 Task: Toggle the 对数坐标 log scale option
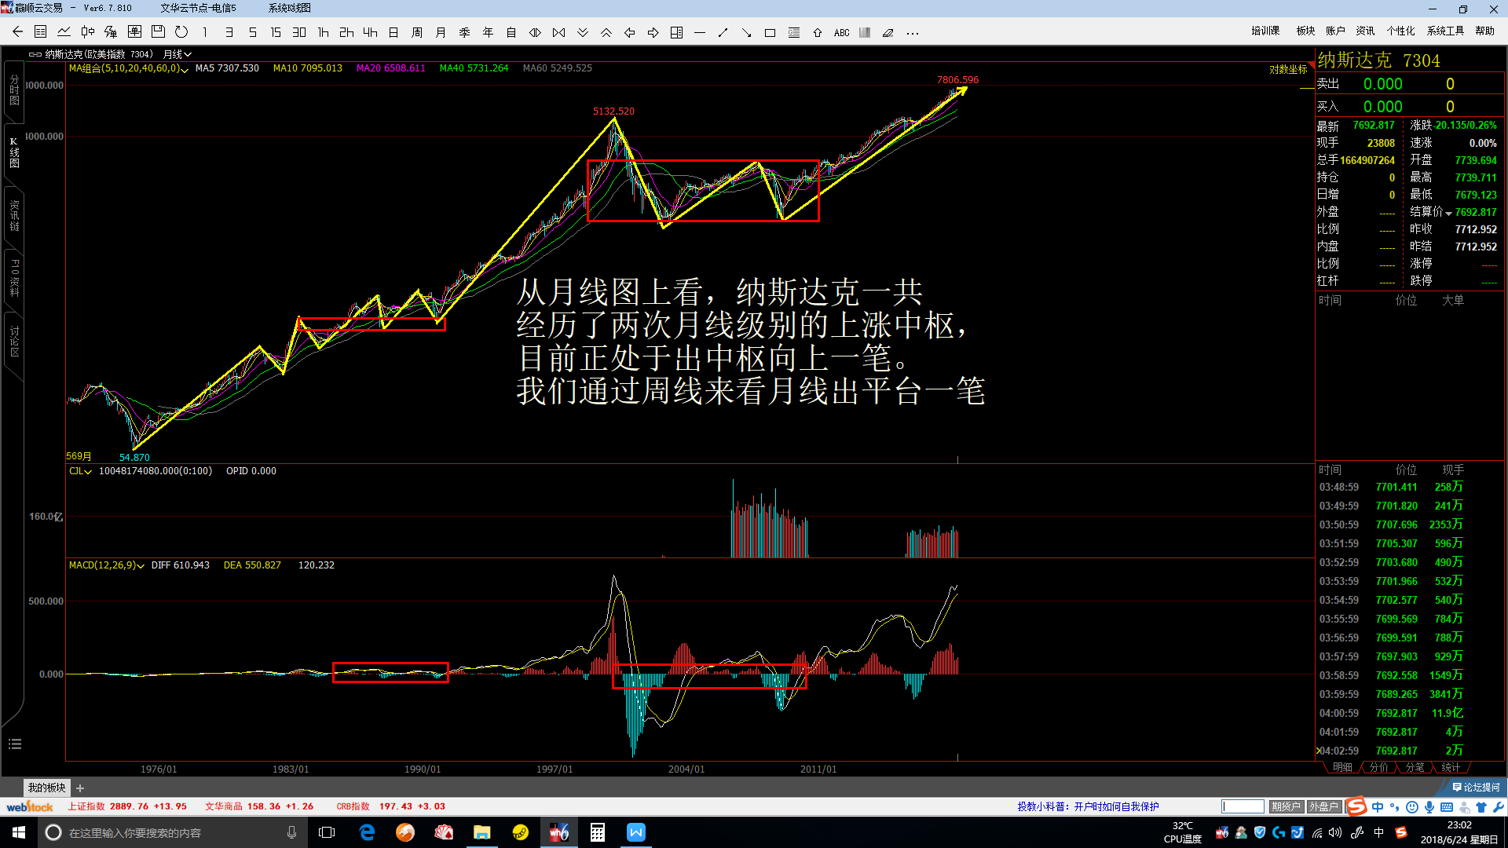coord(1288,70)
